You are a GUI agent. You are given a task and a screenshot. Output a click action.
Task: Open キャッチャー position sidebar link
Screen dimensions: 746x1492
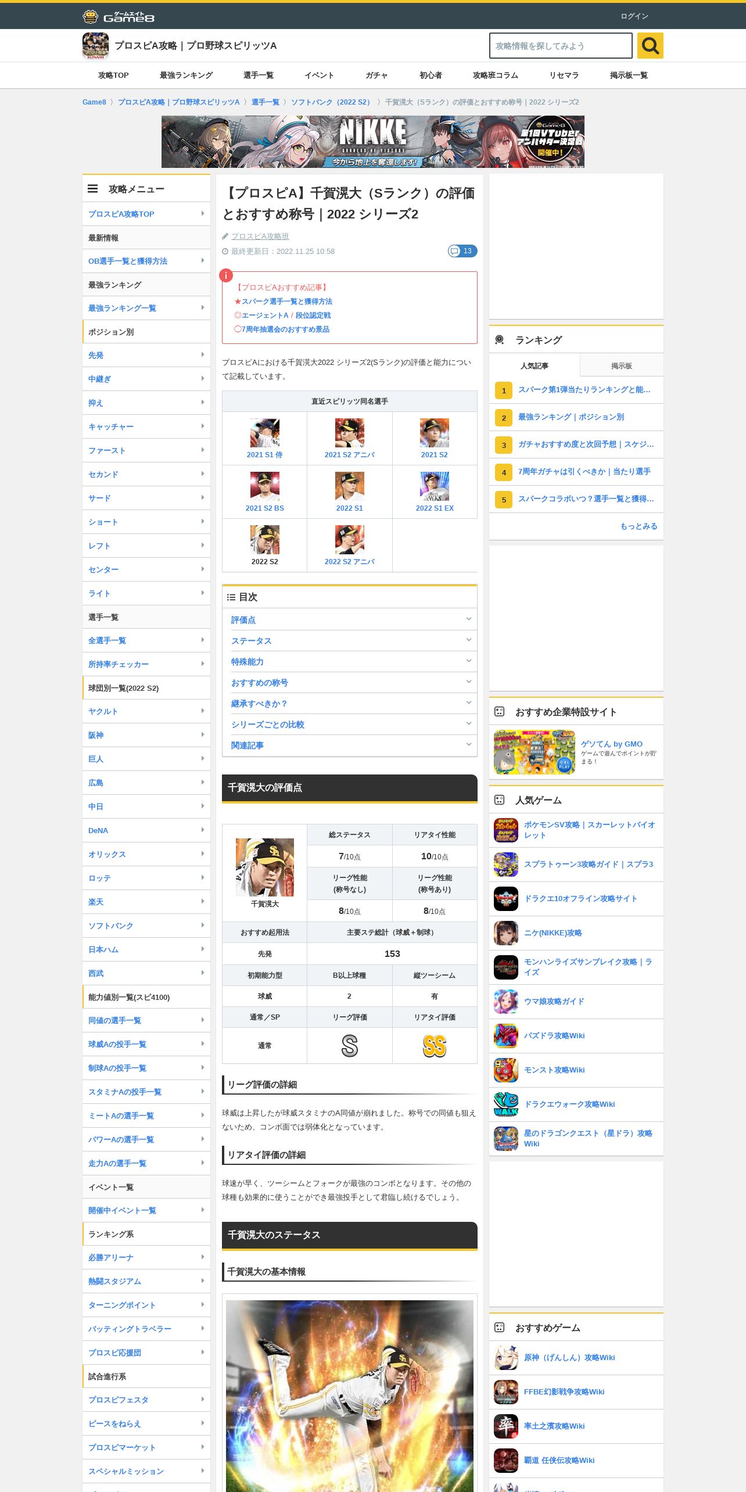(x=146, y=426)
